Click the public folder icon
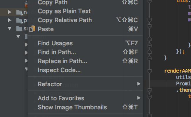This screenshot has height=117, width=191. coord(19,20)
